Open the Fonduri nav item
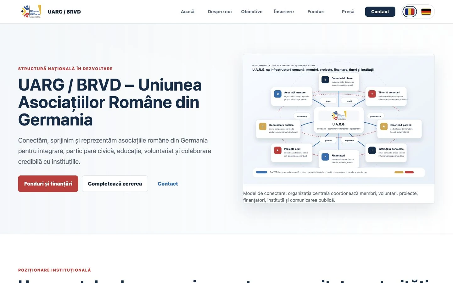The width and height of the screenshot is (453, 283). pos(316,12)
